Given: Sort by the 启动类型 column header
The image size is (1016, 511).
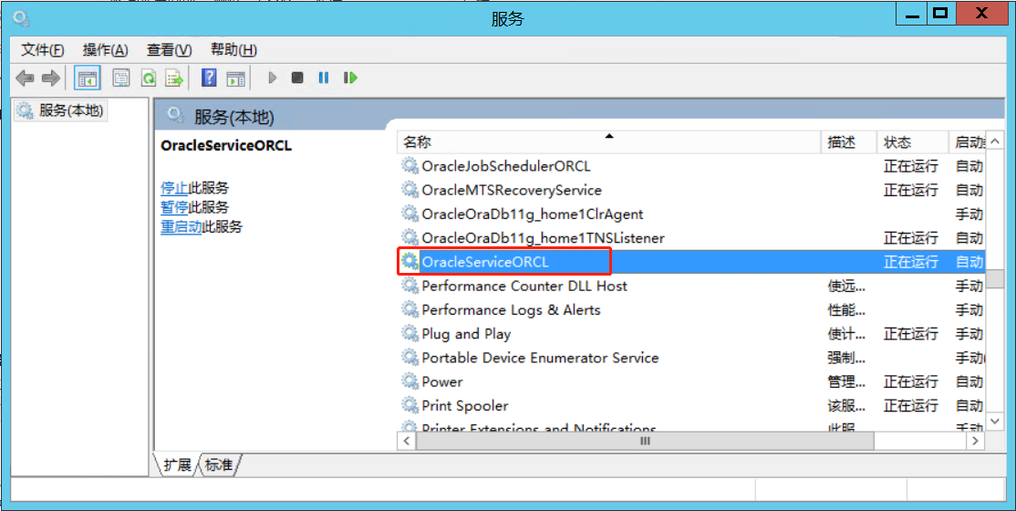Looking at the screenshot, I should 968,142.
